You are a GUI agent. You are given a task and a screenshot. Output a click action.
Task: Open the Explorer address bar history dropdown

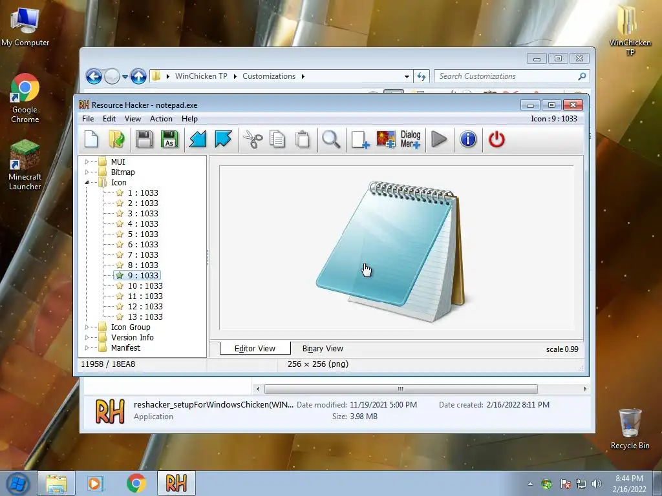tap(407, 76)
